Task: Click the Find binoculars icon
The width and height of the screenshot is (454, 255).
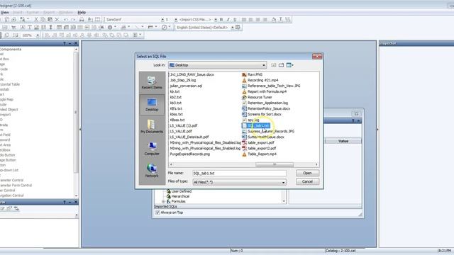Action: coord(82,19)
